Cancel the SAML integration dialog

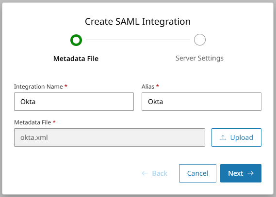click(x=197, y=173)
